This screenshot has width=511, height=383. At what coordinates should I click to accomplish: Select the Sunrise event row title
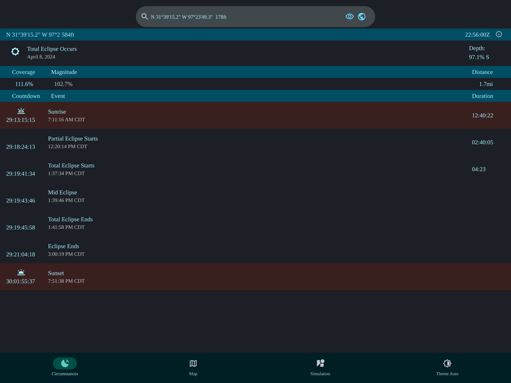coord(57,112)
